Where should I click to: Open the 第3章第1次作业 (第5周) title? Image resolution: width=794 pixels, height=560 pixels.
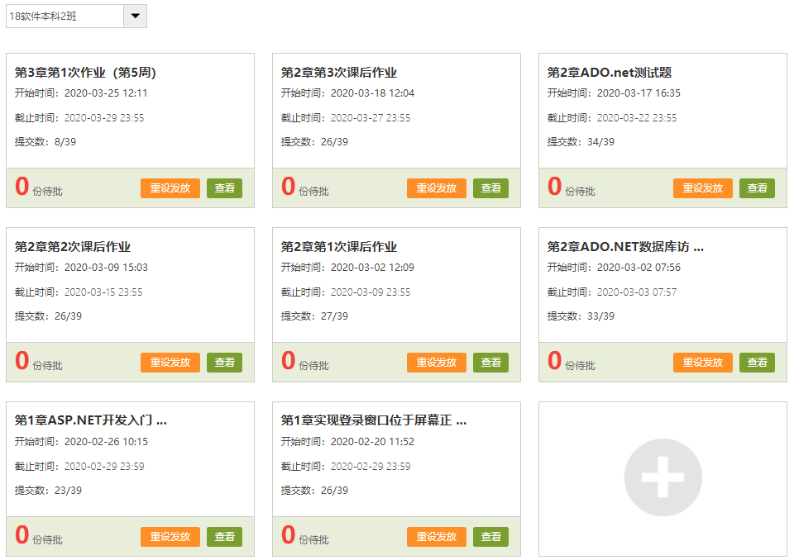[85, 73]
